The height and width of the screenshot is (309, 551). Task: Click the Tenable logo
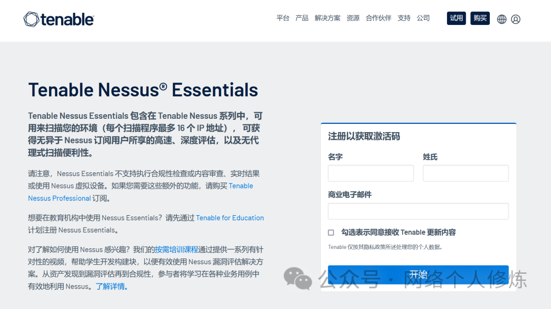59,19
